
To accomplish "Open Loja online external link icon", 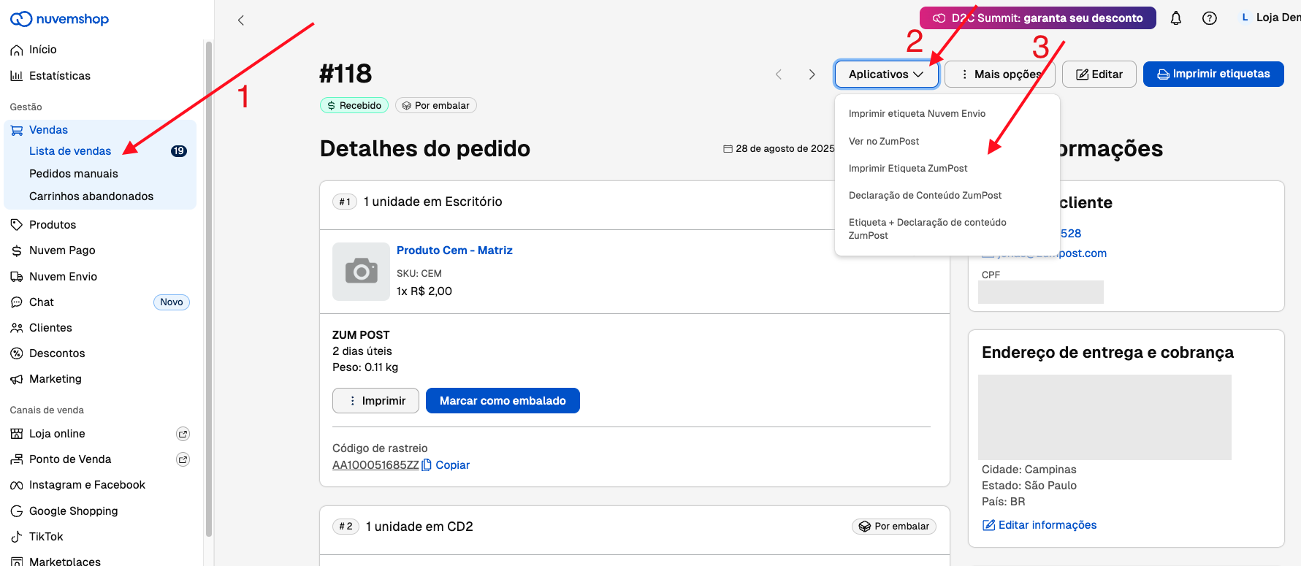I will click(x=183, y=434).
